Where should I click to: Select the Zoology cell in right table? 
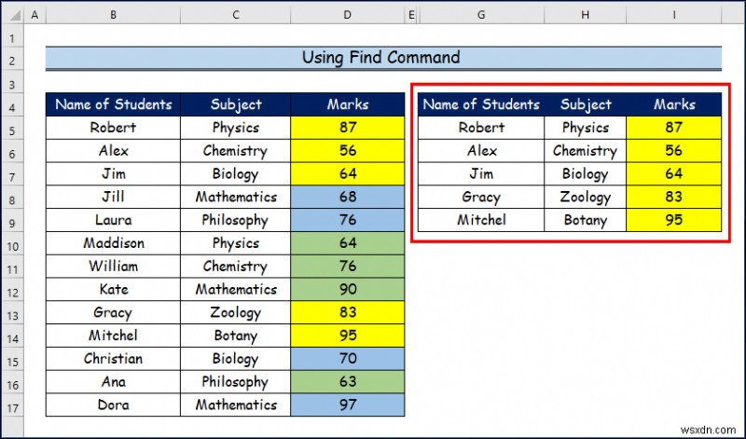pos(586,197)
